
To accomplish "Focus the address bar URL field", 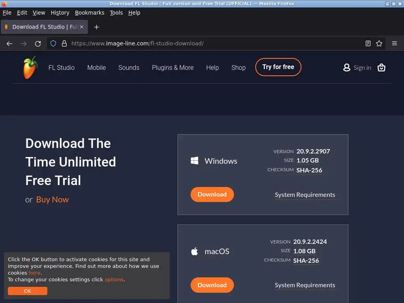I will pos(216,43).
